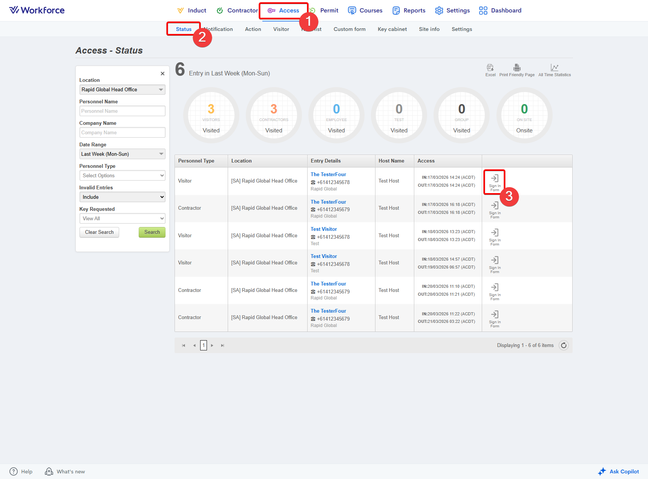
Task: Open the Reports menu
Action: (409, 11)
